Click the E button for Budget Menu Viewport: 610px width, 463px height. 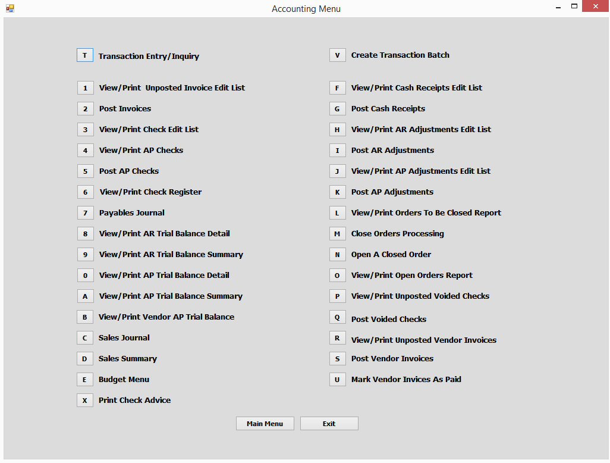pos(85,380)
